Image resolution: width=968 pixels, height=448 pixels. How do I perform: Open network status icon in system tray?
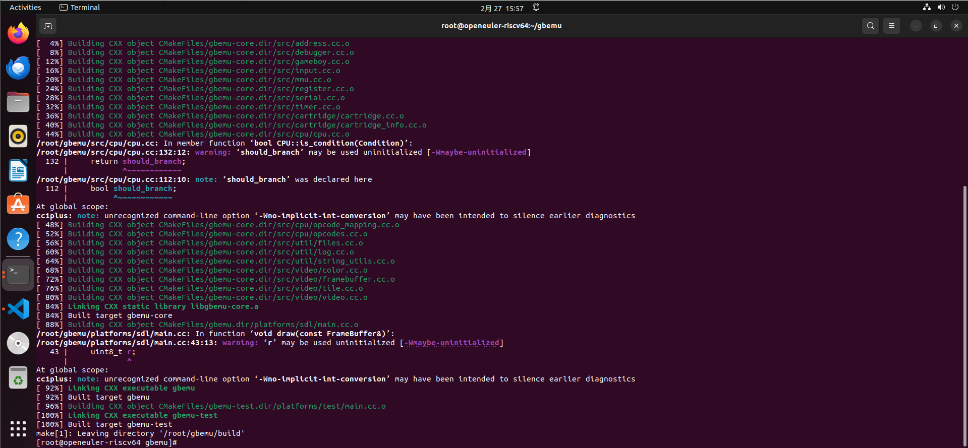pos(927,7)
